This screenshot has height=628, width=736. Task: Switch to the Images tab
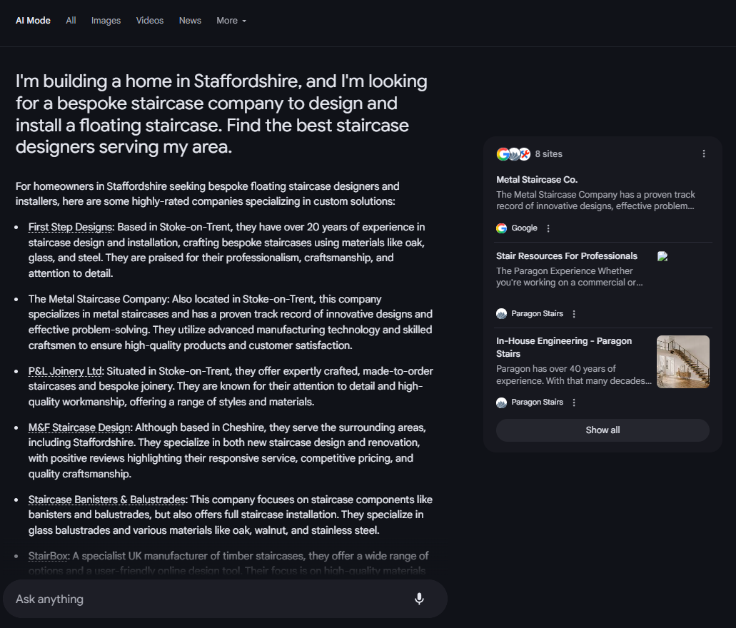pyautogui.click(x=106, y=21)
